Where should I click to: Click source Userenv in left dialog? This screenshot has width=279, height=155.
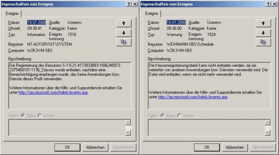coord(74,22)
